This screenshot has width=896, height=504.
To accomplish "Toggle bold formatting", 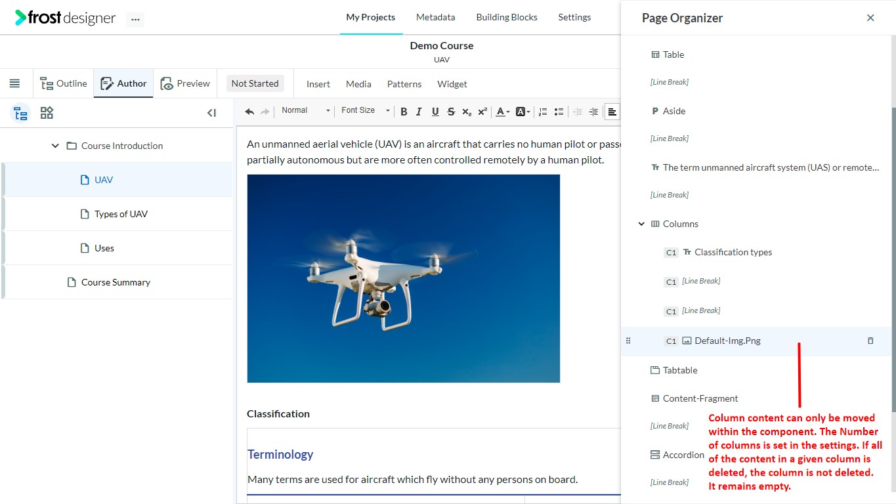I will point(404,112).
